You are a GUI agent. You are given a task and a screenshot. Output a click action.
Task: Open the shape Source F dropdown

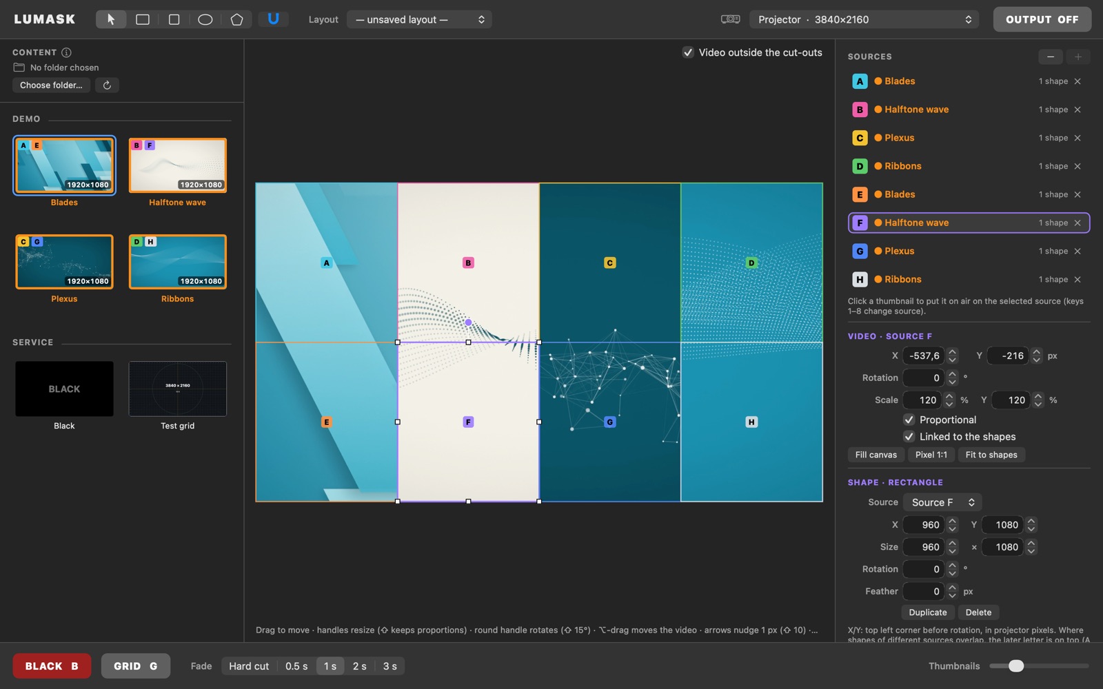(x=942, y=502)
